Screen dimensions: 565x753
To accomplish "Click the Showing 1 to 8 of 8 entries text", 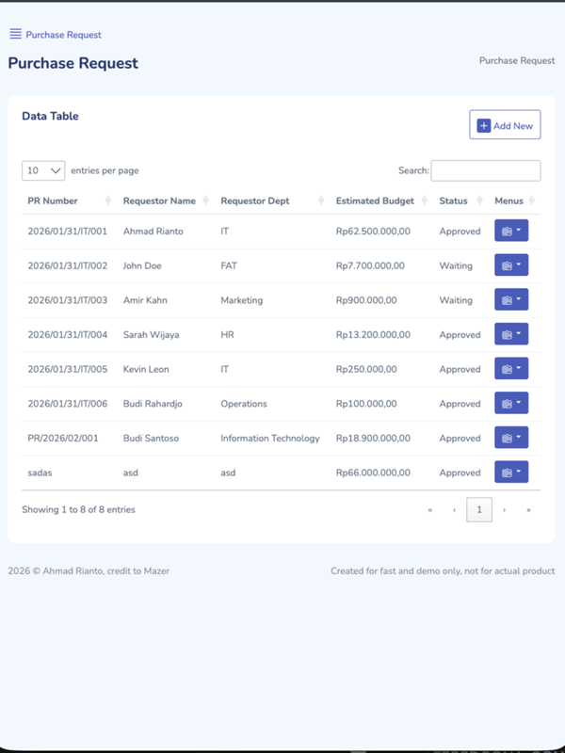I will click(78, 510).
